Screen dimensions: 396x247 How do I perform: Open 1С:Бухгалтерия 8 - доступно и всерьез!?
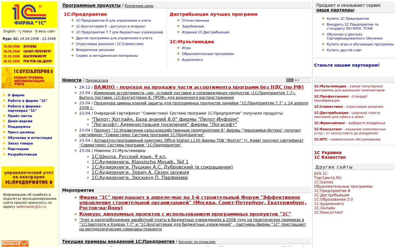[x=111, y=26]
